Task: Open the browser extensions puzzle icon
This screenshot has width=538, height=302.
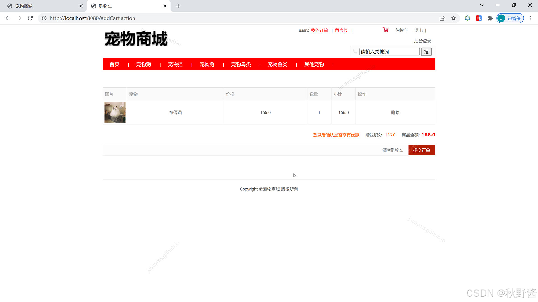Action: 490,18
